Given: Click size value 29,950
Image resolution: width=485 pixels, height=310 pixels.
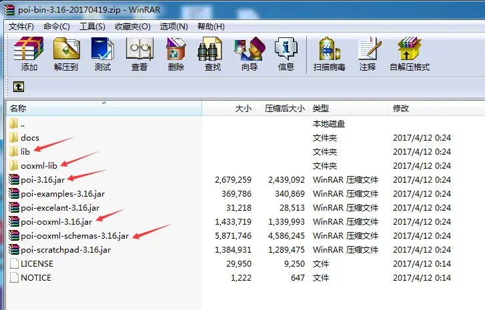Looking at the screenshot, I should [x=239, y=264].
